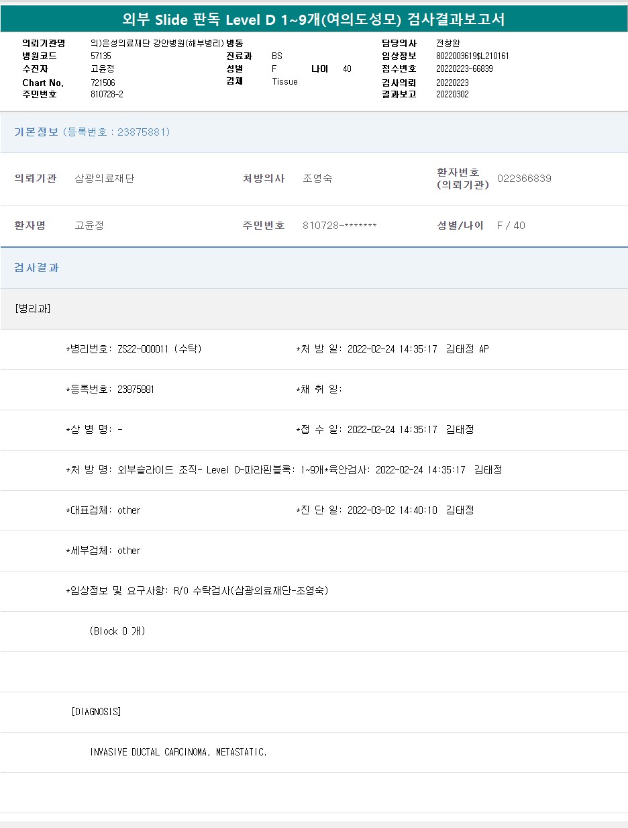Click reception number 20220223-66839
The height and width of the screenshot is (828, 628).
(464, 69)
